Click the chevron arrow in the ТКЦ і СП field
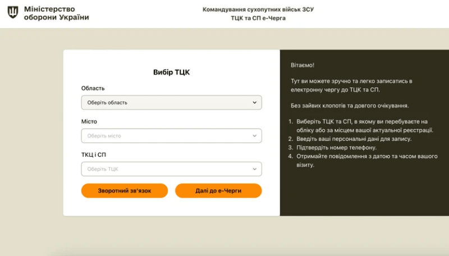 click(254, 169)
